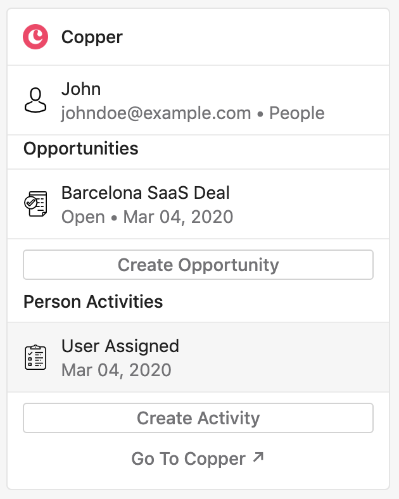
Task: Select the Opportunities section header
Action: tap(81, 149)
